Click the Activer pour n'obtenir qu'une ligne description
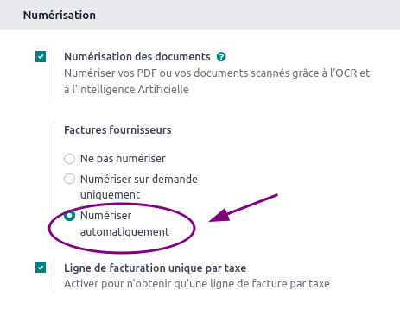Screen dimensions: 400x328 [197, 284]
